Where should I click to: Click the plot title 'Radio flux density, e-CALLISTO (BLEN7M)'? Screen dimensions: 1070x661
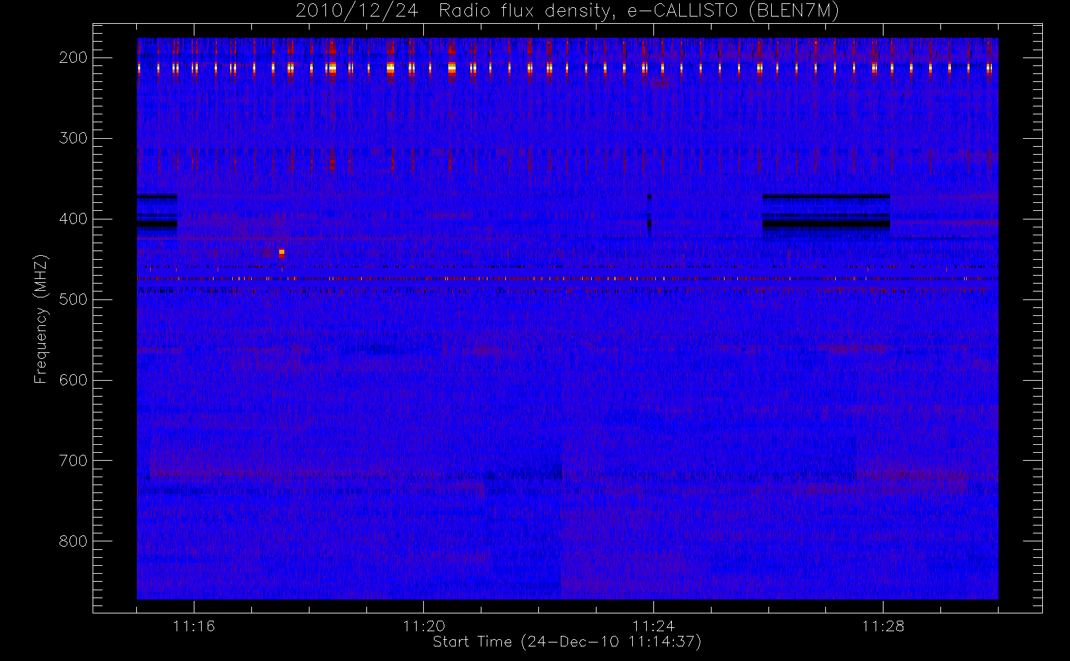(x=639, y=11)
